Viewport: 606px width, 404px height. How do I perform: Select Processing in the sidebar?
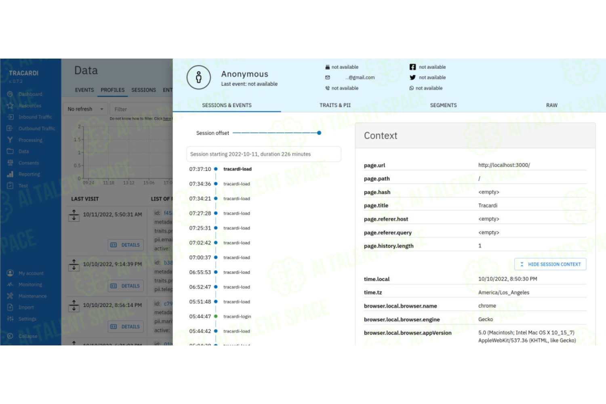click(x=25, y=140)
